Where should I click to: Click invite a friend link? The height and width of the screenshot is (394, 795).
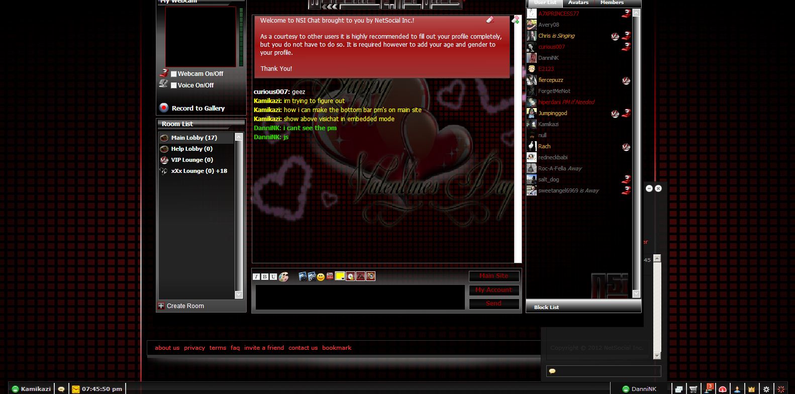click(264, 348)
